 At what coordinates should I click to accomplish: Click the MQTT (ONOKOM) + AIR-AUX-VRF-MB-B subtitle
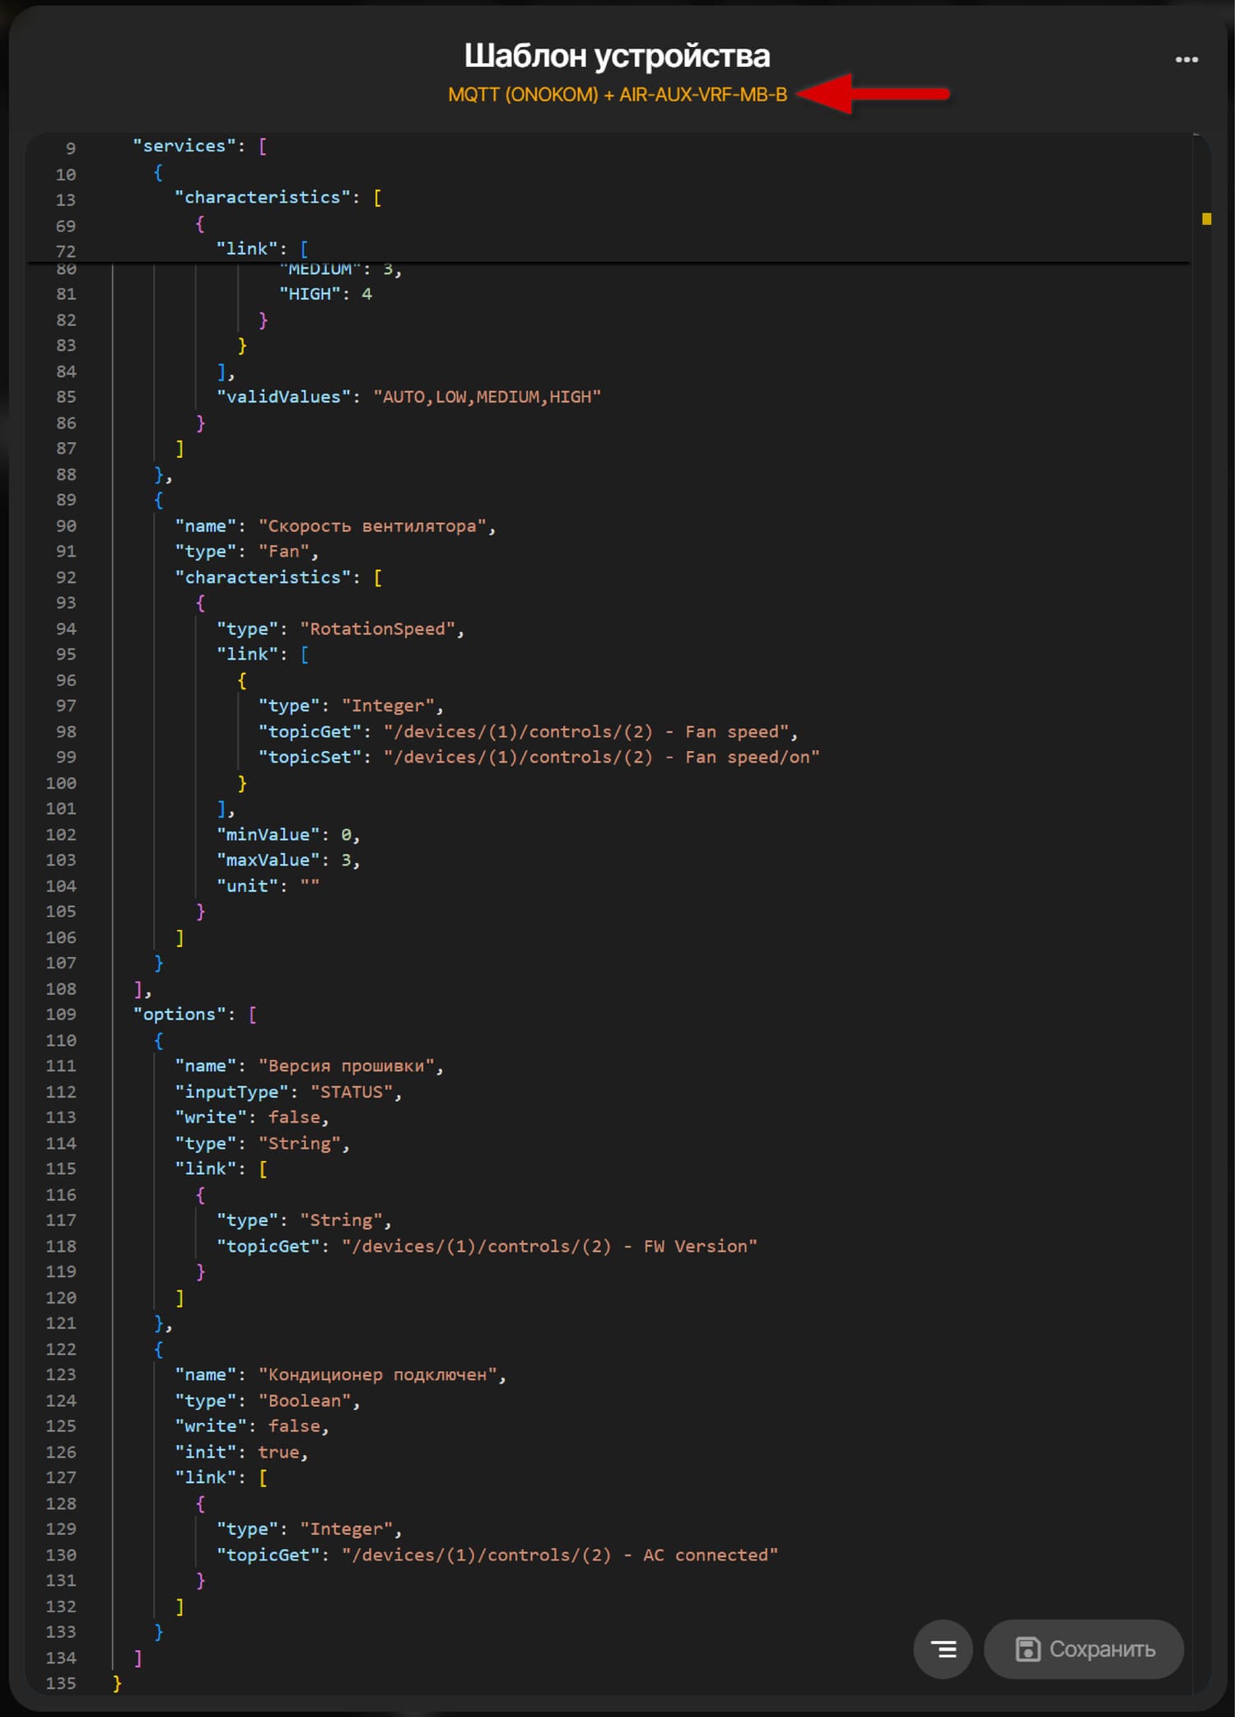(617, 95)
